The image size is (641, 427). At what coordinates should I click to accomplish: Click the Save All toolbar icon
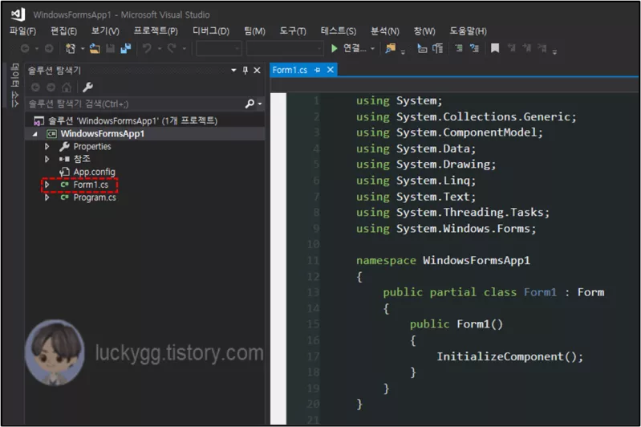pos(125,49)
